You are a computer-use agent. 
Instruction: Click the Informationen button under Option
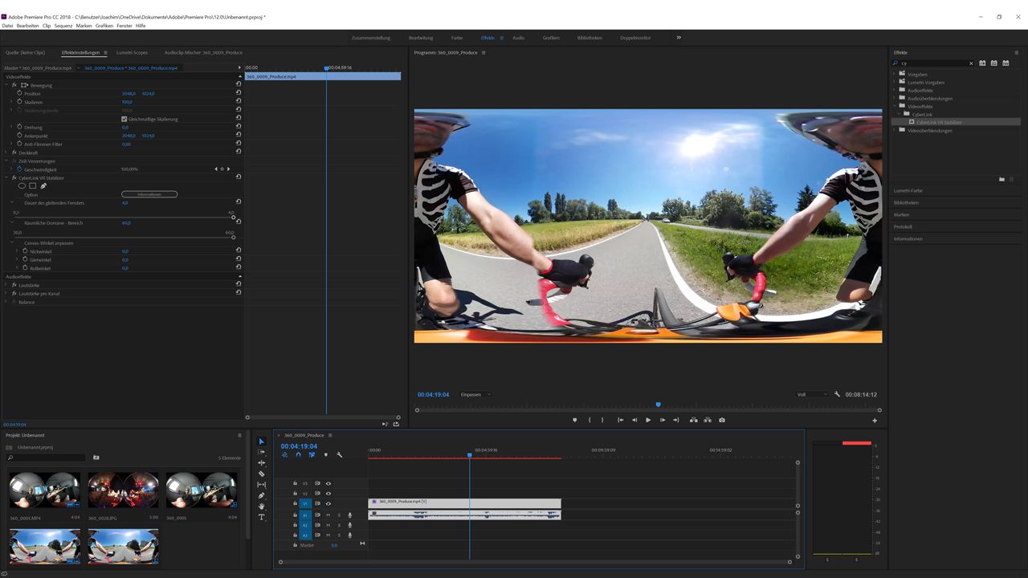coord(149,194)
